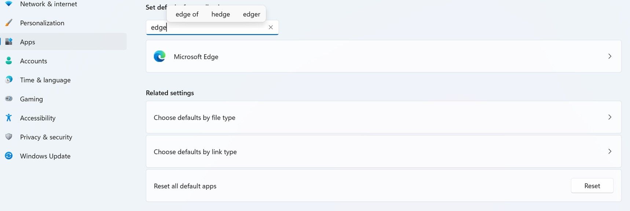The width and height of the screenshot is (630, 211).
Task: Click the Apps sidebar icon
Action: point(9,42)
